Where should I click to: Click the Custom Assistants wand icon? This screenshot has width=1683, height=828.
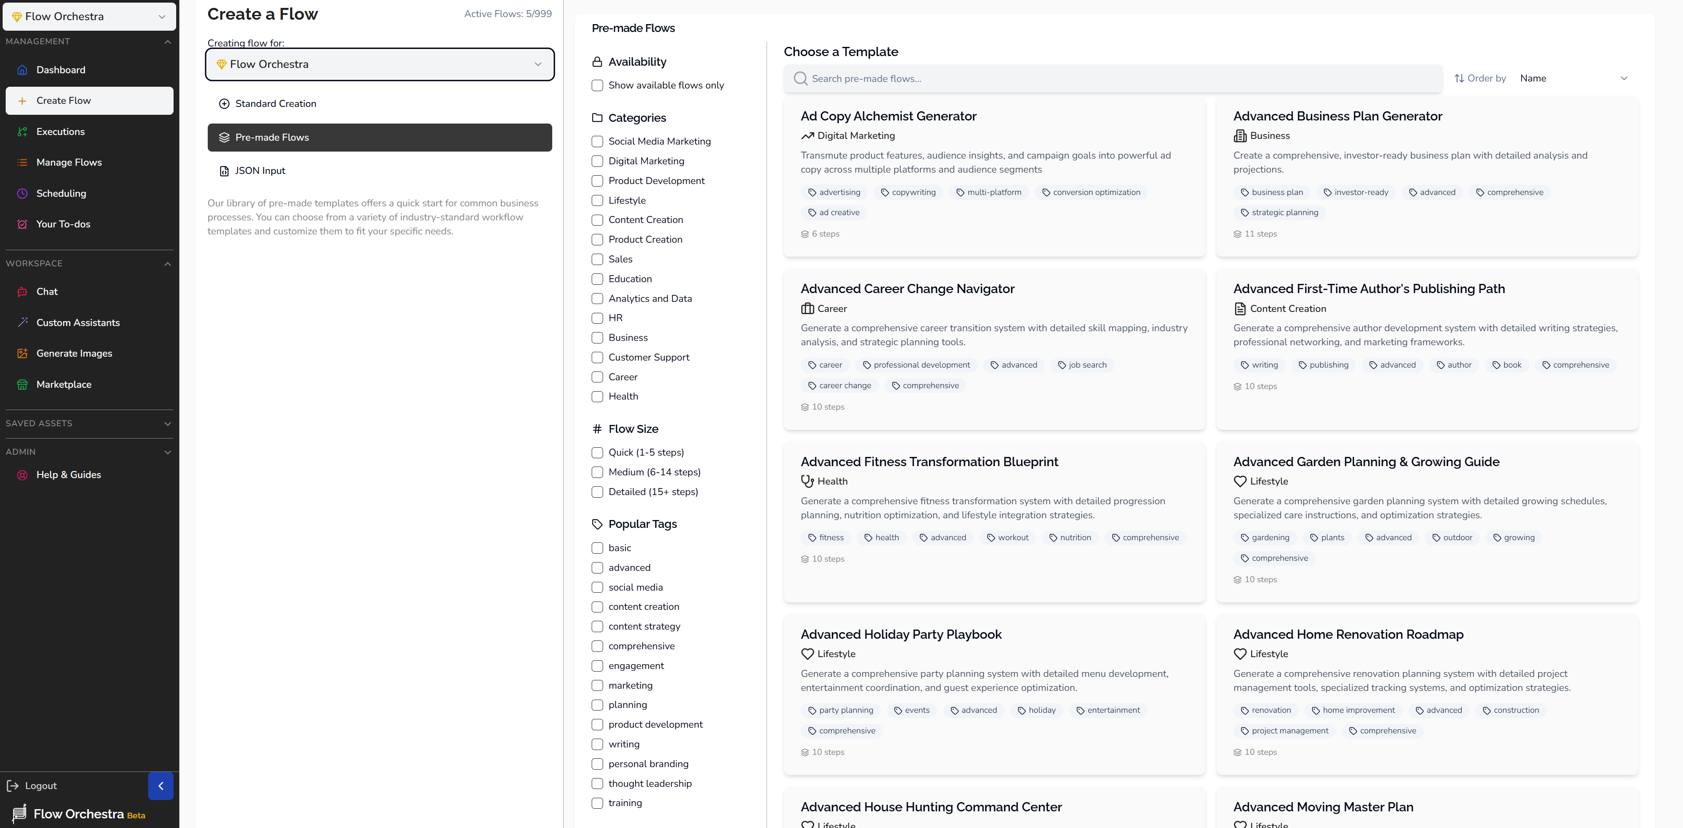point(22,322)
